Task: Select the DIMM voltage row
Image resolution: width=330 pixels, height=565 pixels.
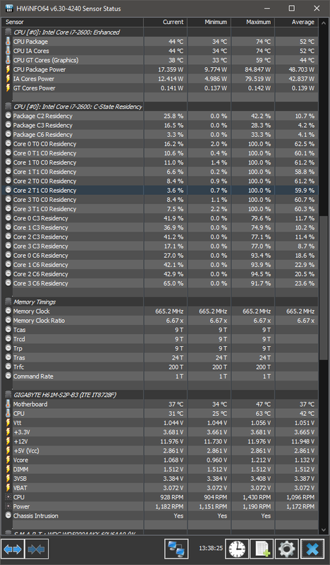Action: (x=160, y=469)
